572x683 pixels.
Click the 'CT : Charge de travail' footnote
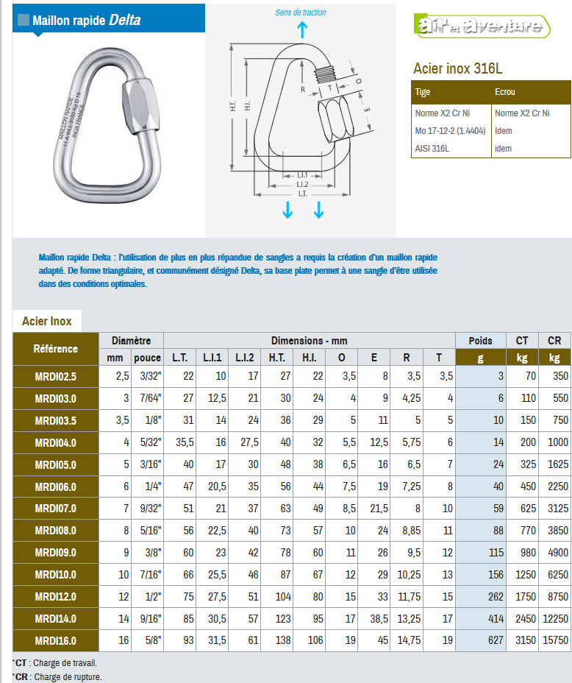tap(55, 663)
